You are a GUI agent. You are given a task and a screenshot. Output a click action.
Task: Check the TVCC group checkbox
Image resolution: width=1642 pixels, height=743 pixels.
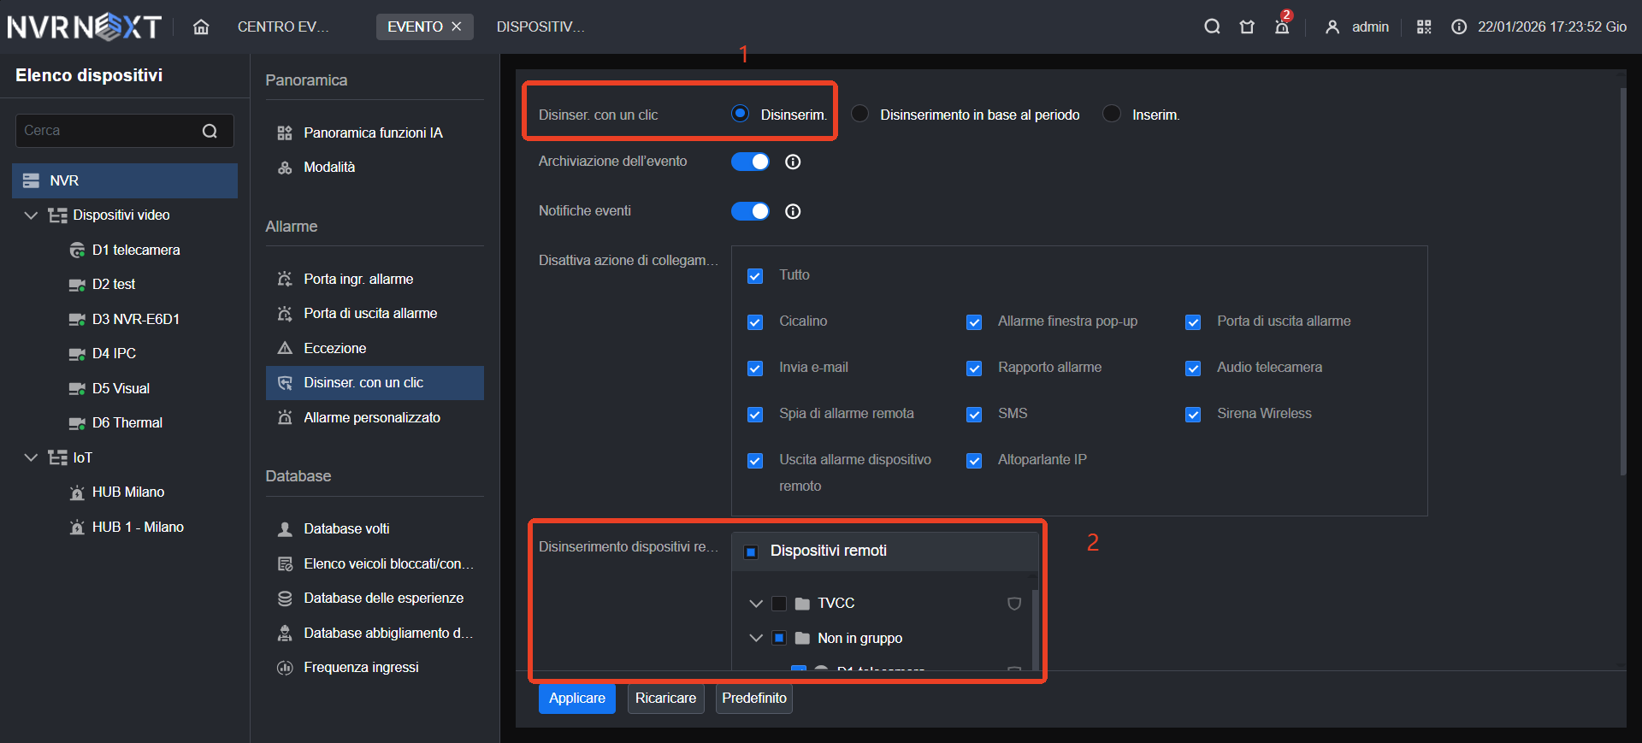(779, 604)
